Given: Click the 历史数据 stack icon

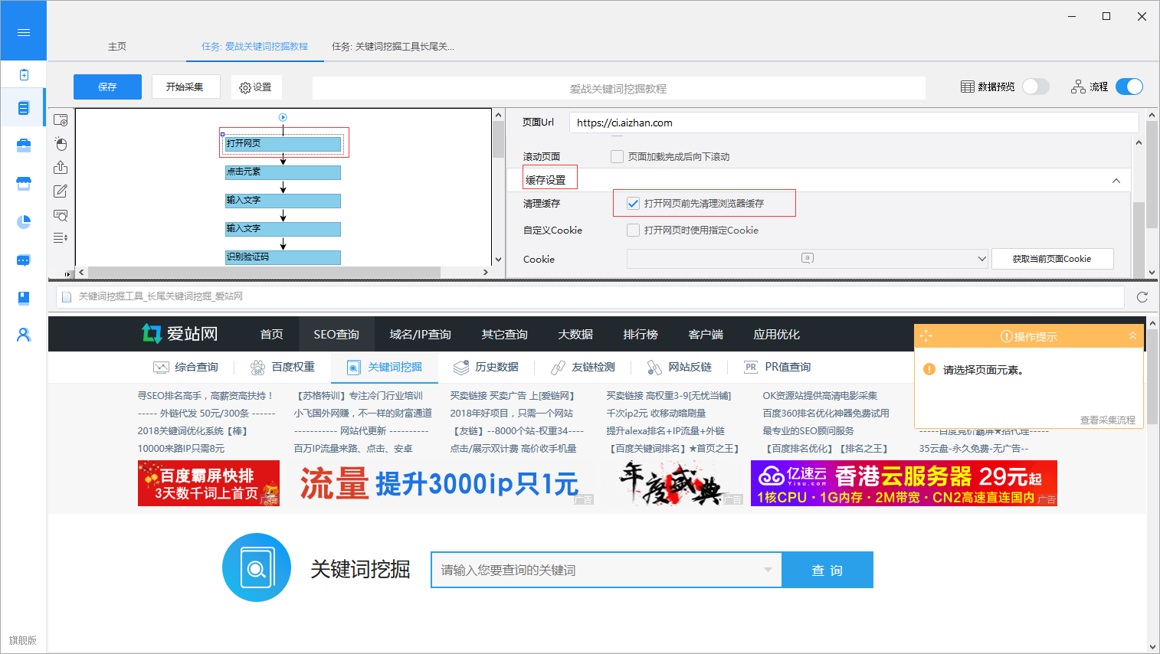Looking at the screenshot, I should point(461,368).
